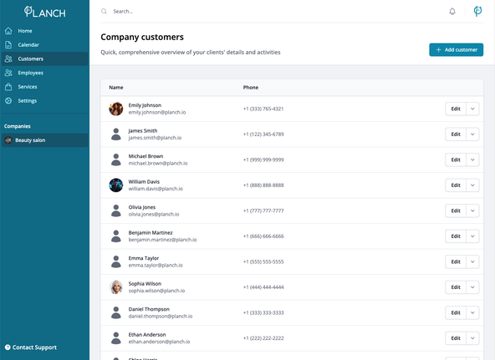
Task: Open the profile logo icon in the top right
Action: tap(477, 11)
